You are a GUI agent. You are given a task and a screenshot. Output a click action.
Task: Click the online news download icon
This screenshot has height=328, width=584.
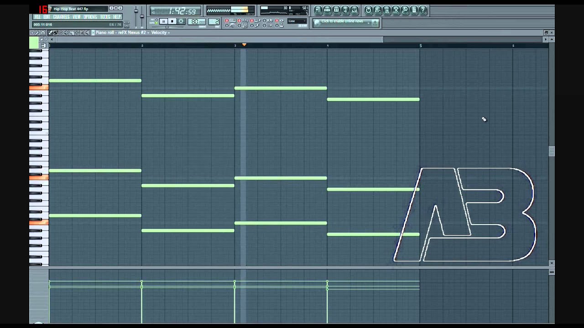tap(375, 22)
